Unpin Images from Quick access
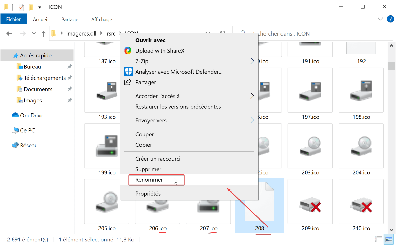This screenshot has height=245, width=396. coord(70,100)
